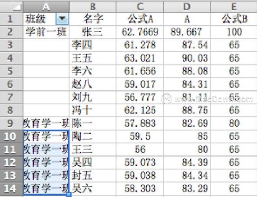Click the value 89.667
257x197 pixels.
(x=187, y=32)
